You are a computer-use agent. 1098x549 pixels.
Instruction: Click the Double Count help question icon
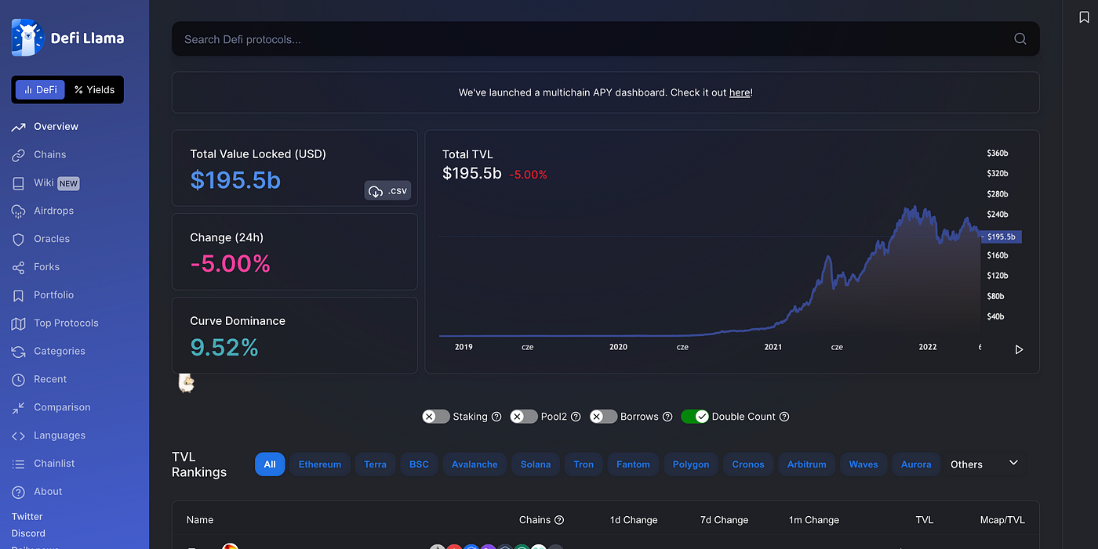[x=784, y=417]
